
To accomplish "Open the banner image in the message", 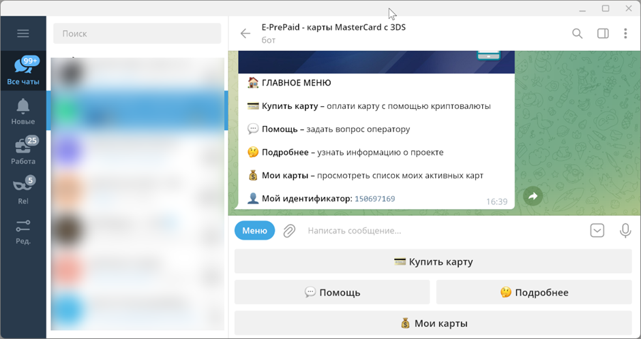I will pos(376,62).
